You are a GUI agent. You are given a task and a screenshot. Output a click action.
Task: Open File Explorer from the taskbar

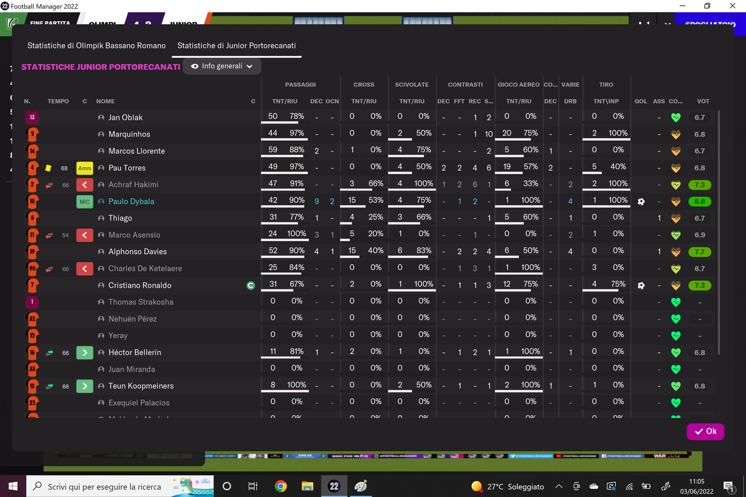click(307, 486)
